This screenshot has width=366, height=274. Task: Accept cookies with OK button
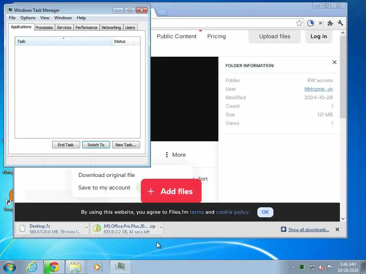click(265, 212)
